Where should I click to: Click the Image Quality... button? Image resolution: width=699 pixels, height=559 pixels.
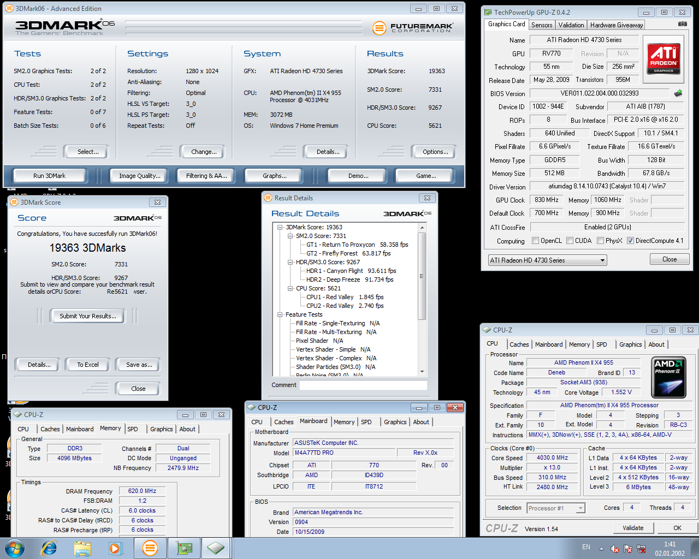point(140,176)
